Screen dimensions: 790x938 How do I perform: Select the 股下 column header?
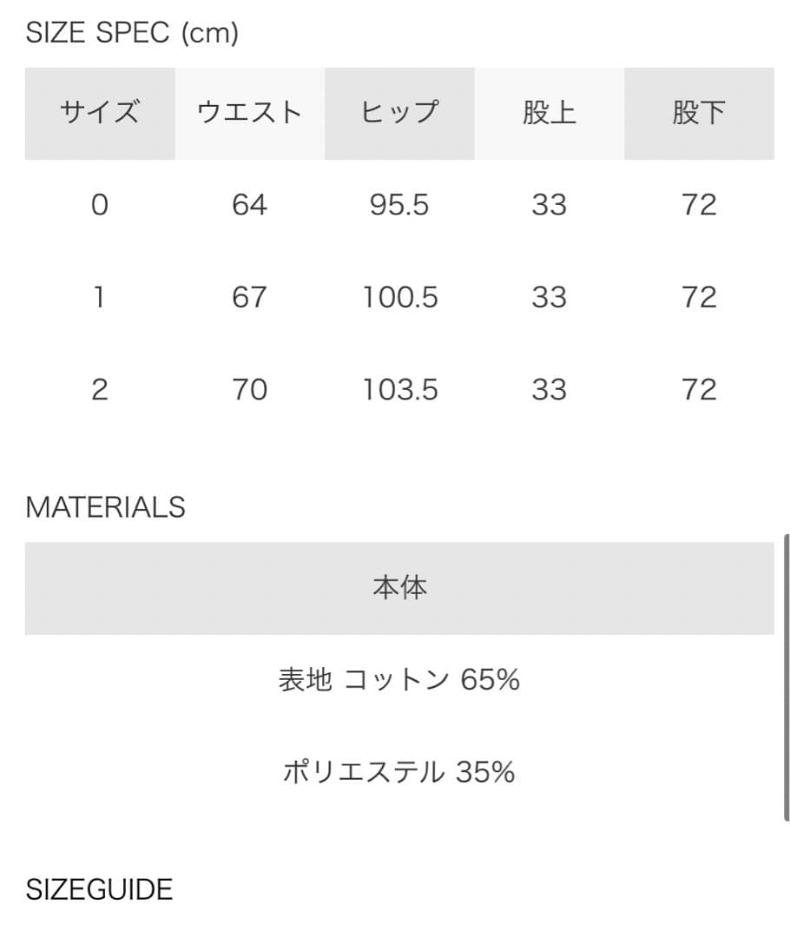(699, 113)
